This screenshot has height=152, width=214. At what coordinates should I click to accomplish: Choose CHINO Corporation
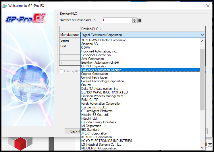tap(140, 66)
